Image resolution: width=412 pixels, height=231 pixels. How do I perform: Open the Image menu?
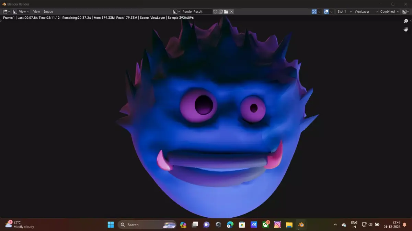click(48, 12)
